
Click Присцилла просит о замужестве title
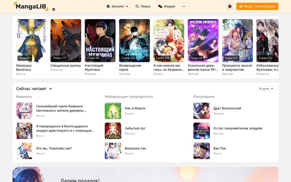(237, 68)
